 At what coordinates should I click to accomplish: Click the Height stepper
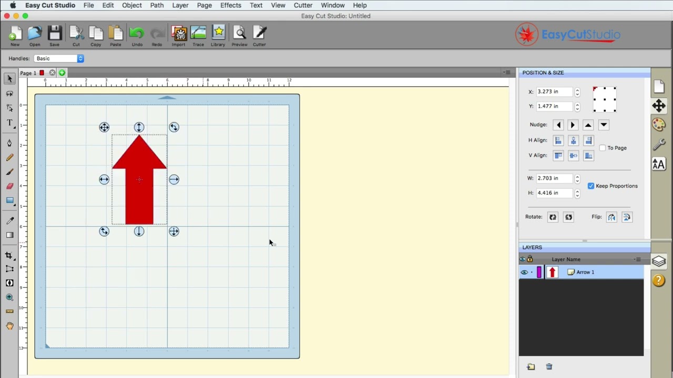577,193
